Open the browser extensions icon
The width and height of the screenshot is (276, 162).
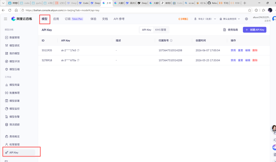256,10
